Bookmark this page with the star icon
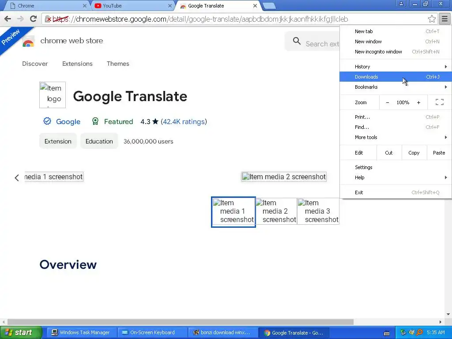452x339 pixels. [432, 19]
